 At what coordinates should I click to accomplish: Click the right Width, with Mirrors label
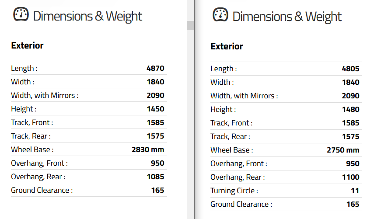244,96
